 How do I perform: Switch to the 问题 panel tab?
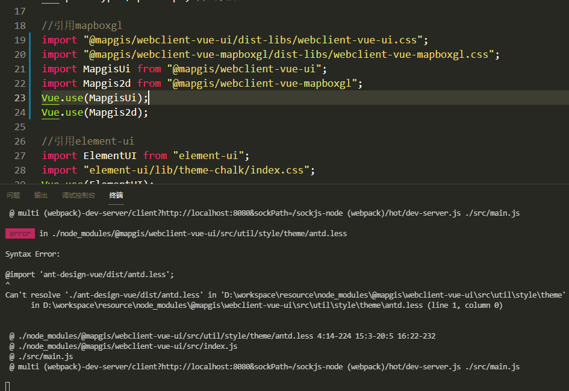point(13,195)
